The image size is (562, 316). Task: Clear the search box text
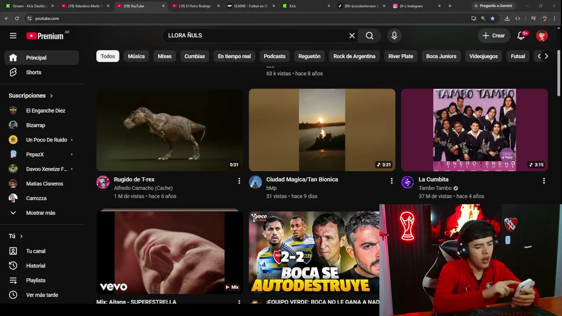[x=352, y=36]
